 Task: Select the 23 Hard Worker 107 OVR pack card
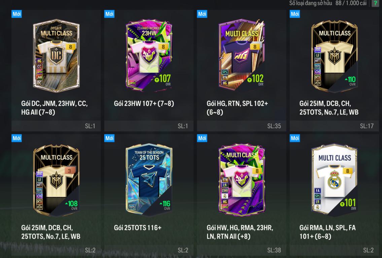[149, 56]
